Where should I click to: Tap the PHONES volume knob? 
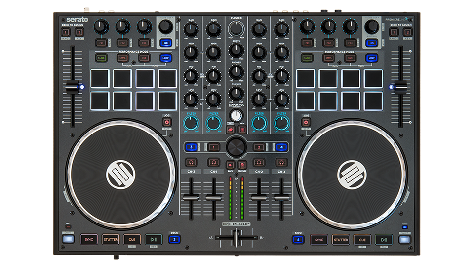click(236, 72)
